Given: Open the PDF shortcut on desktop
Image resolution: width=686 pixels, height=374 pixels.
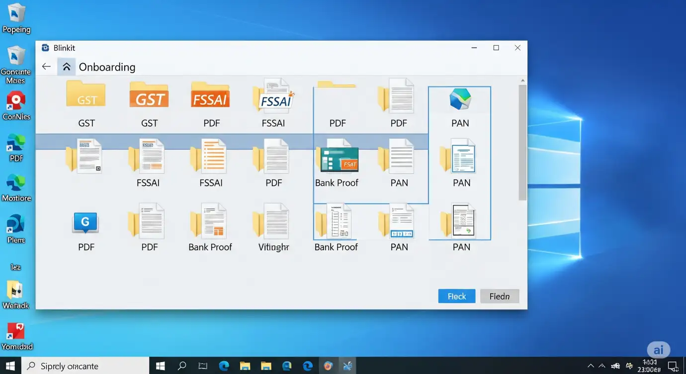Looking at the screenshot, I should (x=16, y=143).
